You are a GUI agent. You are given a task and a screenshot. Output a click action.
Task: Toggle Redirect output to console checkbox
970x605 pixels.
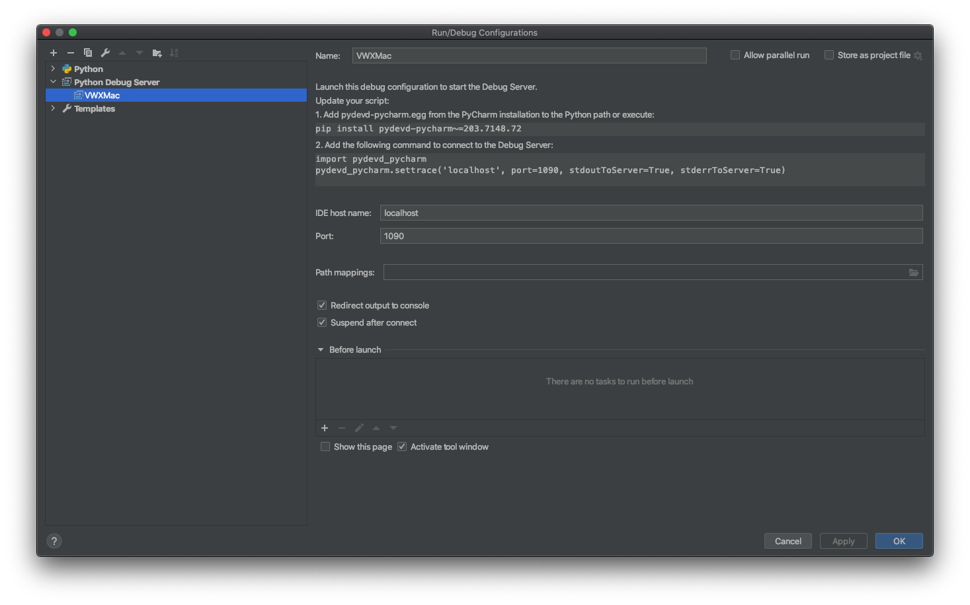[x=322, y=305]
